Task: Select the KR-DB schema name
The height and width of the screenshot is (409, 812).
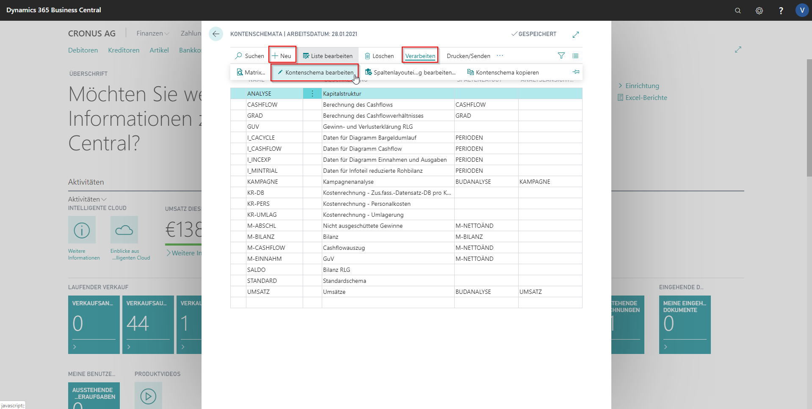Action: coord(256,193)
